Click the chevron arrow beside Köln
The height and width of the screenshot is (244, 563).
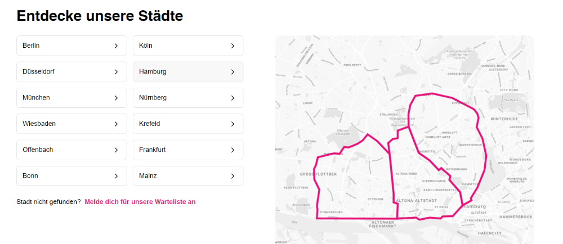click(x=233, y=46)
